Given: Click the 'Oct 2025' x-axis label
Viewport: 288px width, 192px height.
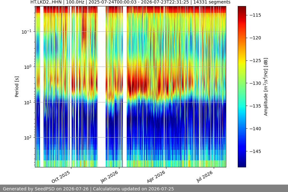Looking at the screenshot, I should tap(61, 177).
